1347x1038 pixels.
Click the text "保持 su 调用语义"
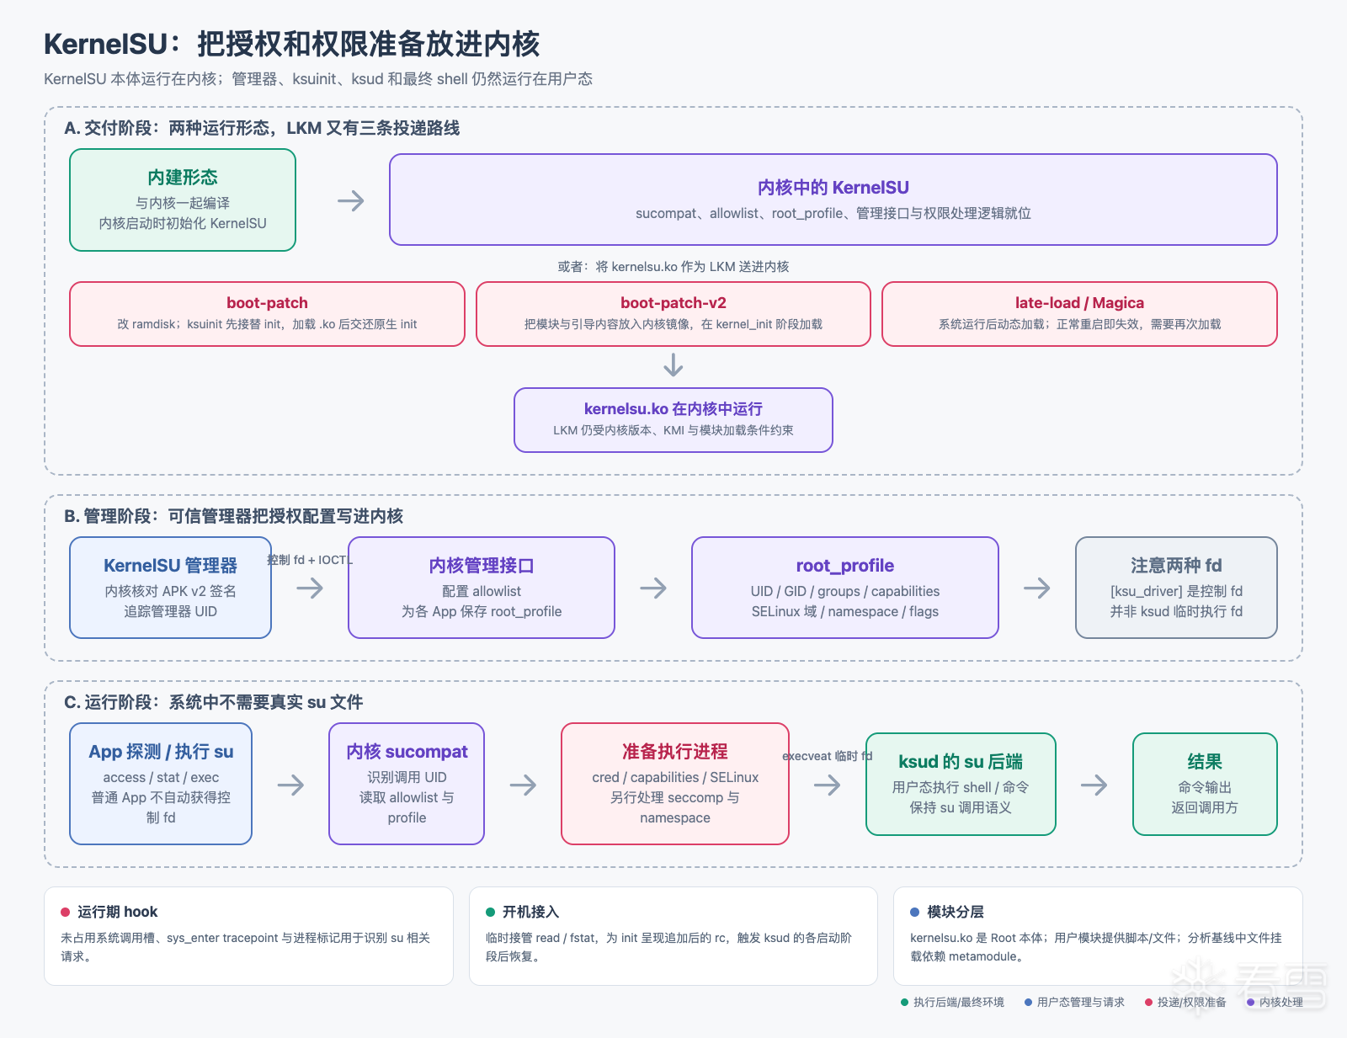(x=961, y=807)
